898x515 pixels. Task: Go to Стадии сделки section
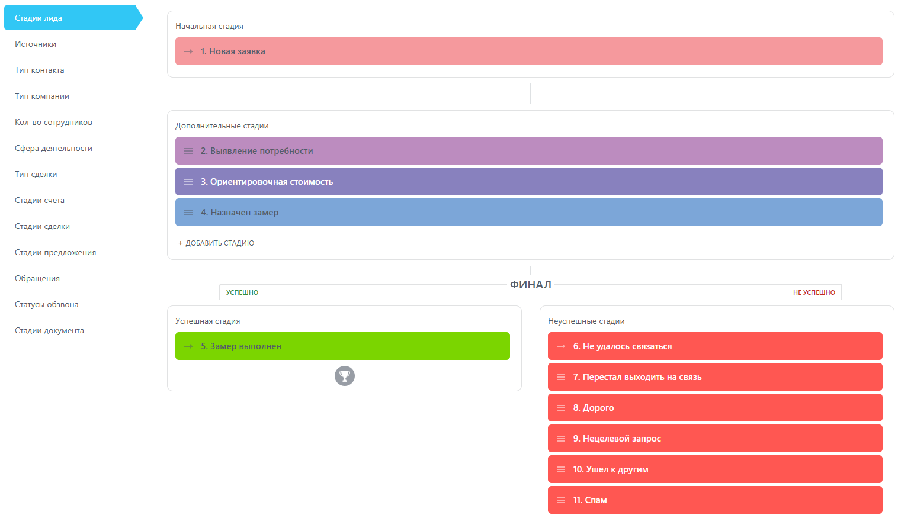[x=43, y=226]
